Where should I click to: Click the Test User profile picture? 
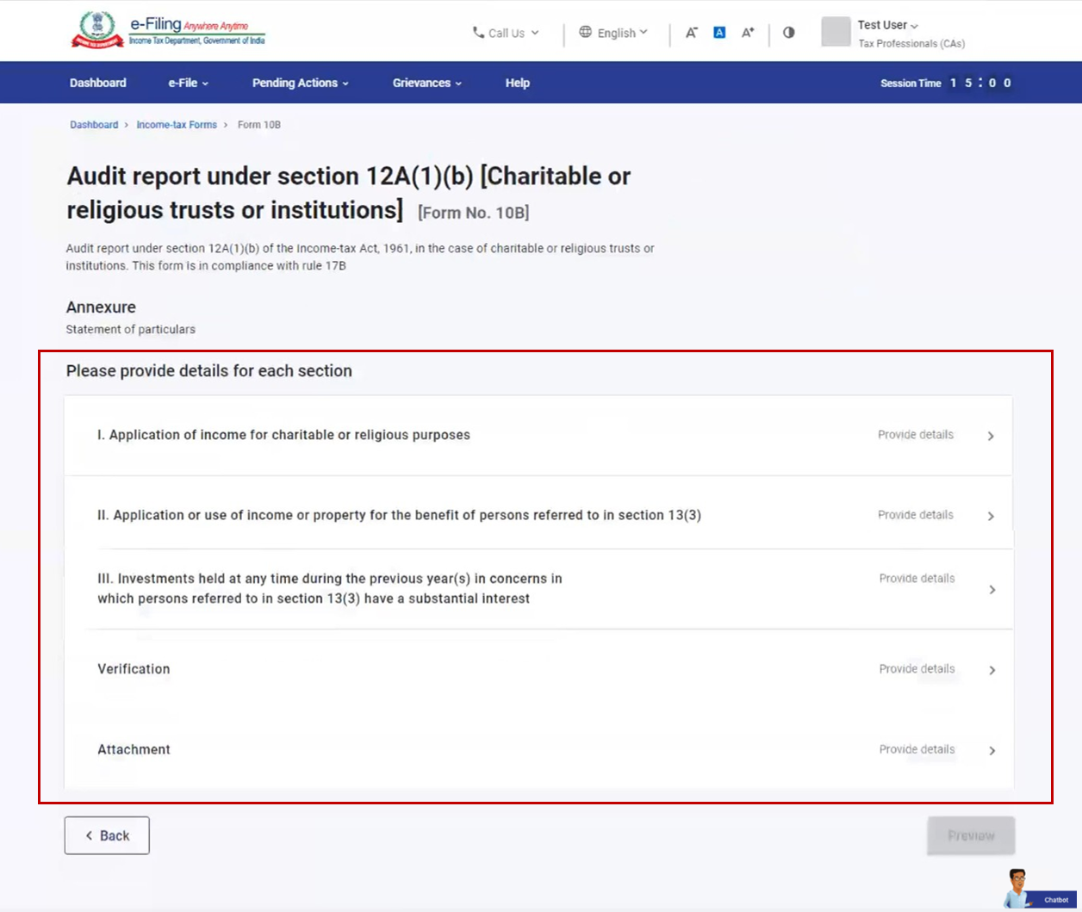[x=835, y=33]
